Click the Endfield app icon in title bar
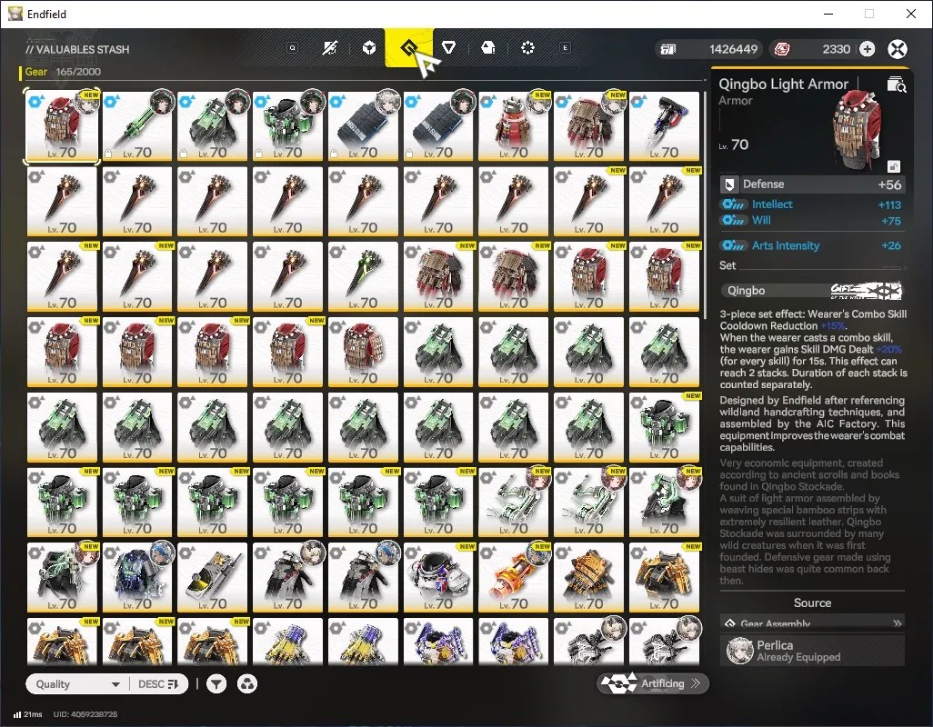Viewport: 933px width, 727px height. [x=15, y=14]
